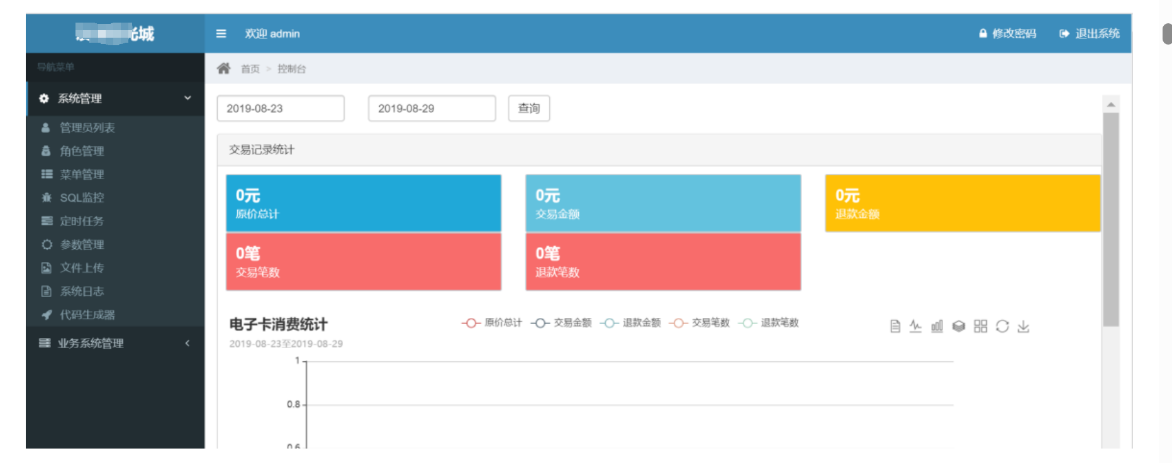Click the 交易笔数 red card

[x=364, y=262]
